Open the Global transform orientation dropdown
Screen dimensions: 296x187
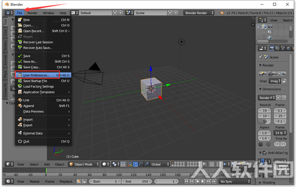tap(160, 164)
